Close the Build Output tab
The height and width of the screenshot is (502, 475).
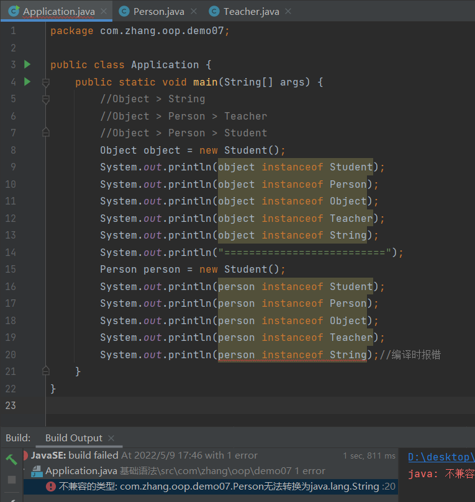pyautogui.click(x=111, y=438)
